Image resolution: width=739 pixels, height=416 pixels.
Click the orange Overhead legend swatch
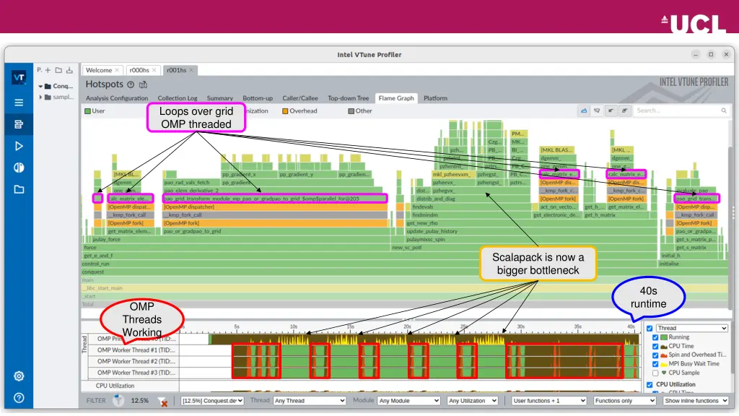285,111
